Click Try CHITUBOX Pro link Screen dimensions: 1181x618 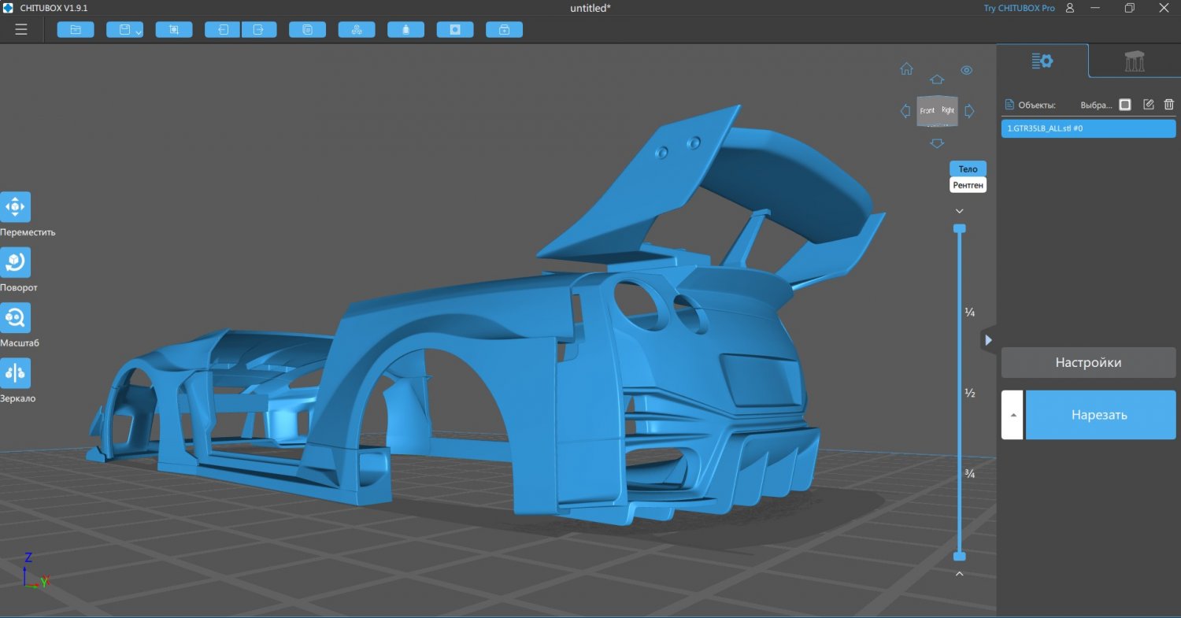coord(1019,8)
